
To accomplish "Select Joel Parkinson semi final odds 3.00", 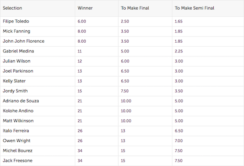I will [179, 71].
